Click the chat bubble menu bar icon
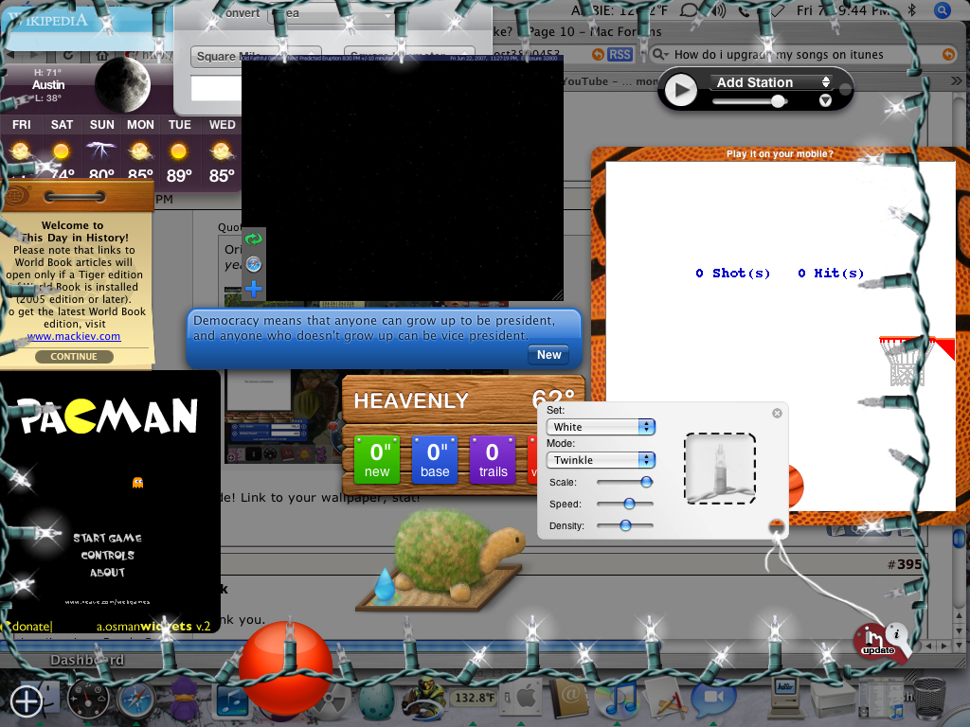This screenshot has width=970, height=727. pos(689,10)
